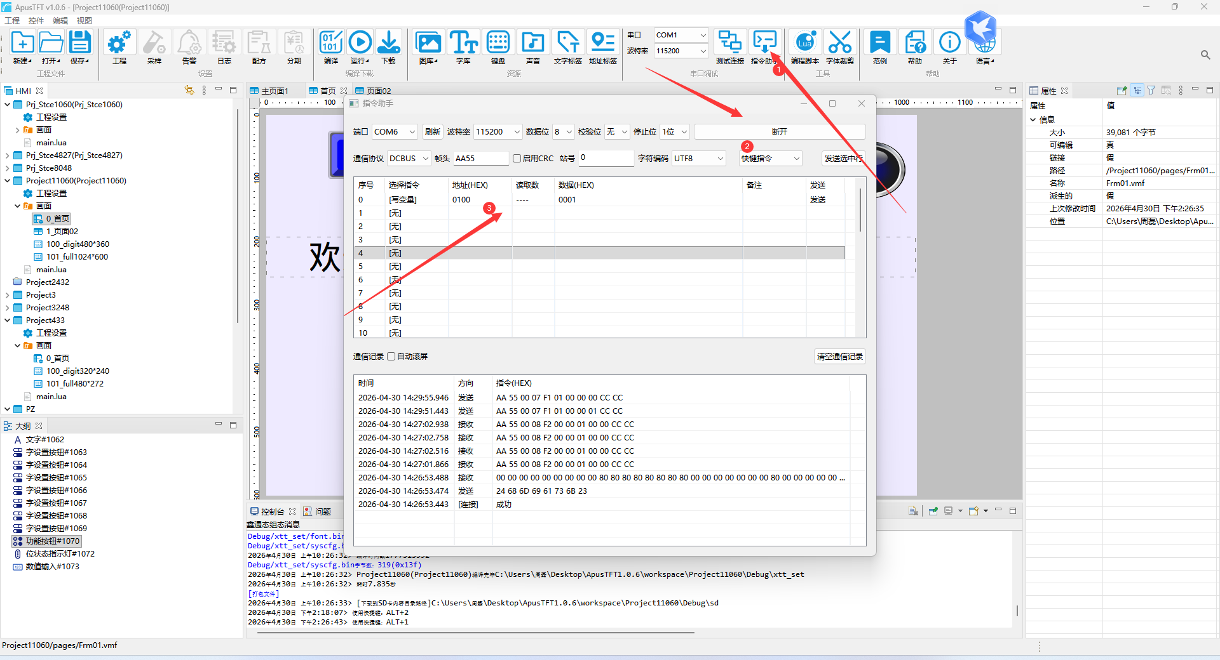
Task: Open the 地址标签 address label icon
Action: (x=602, y=43)
